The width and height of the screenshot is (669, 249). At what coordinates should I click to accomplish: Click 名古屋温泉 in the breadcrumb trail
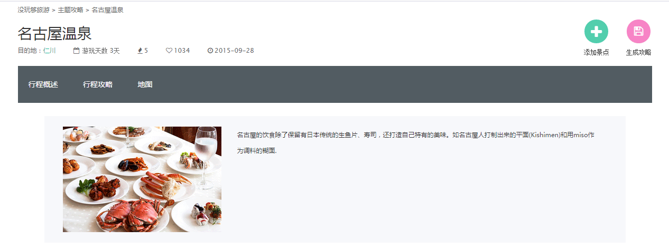pyautogui.click(x=107, y=10)
